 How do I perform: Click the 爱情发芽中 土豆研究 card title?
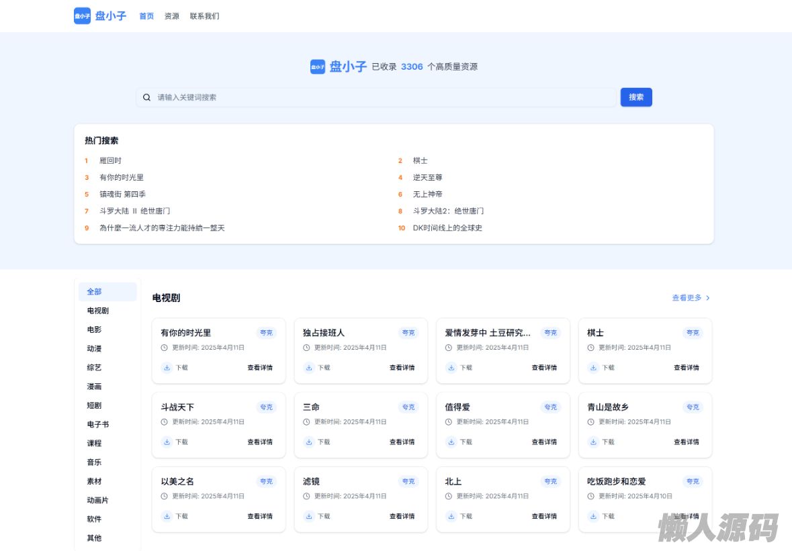488,333
